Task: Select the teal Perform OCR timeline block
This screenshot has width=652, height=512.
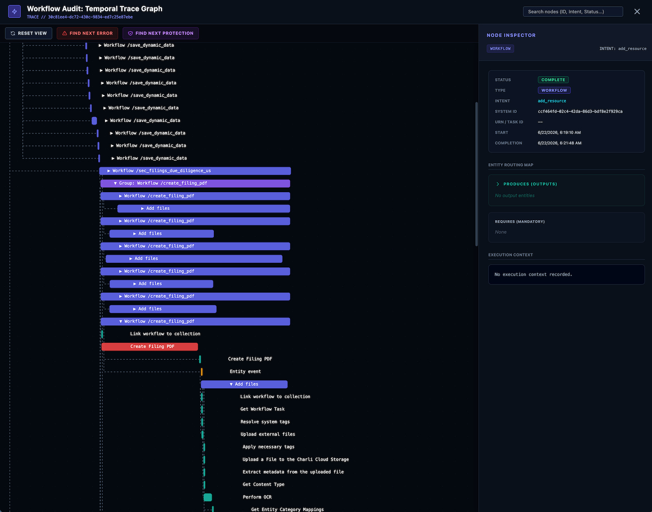Action: (x=208, y=497)
